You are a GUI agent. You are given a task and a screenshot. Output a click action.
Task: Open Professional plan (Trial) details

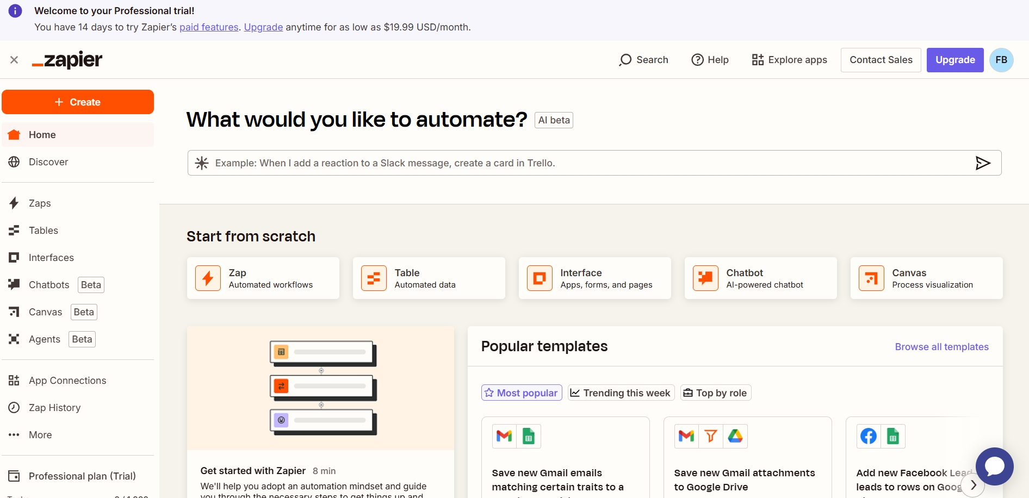tap(78, 476)
